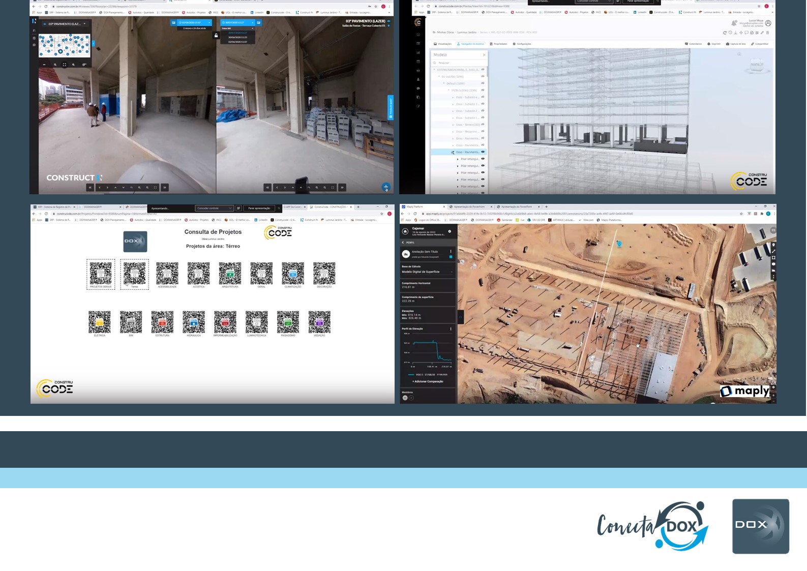Toggle eye for Osso - Térreo row
Image resolution: width=807 pixels, height=571 pixels.
pos(483,125)
